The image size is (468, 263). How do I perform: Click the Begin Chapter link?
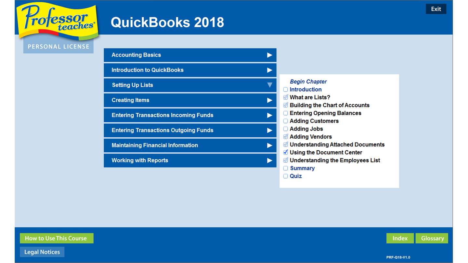pos(308,82)
